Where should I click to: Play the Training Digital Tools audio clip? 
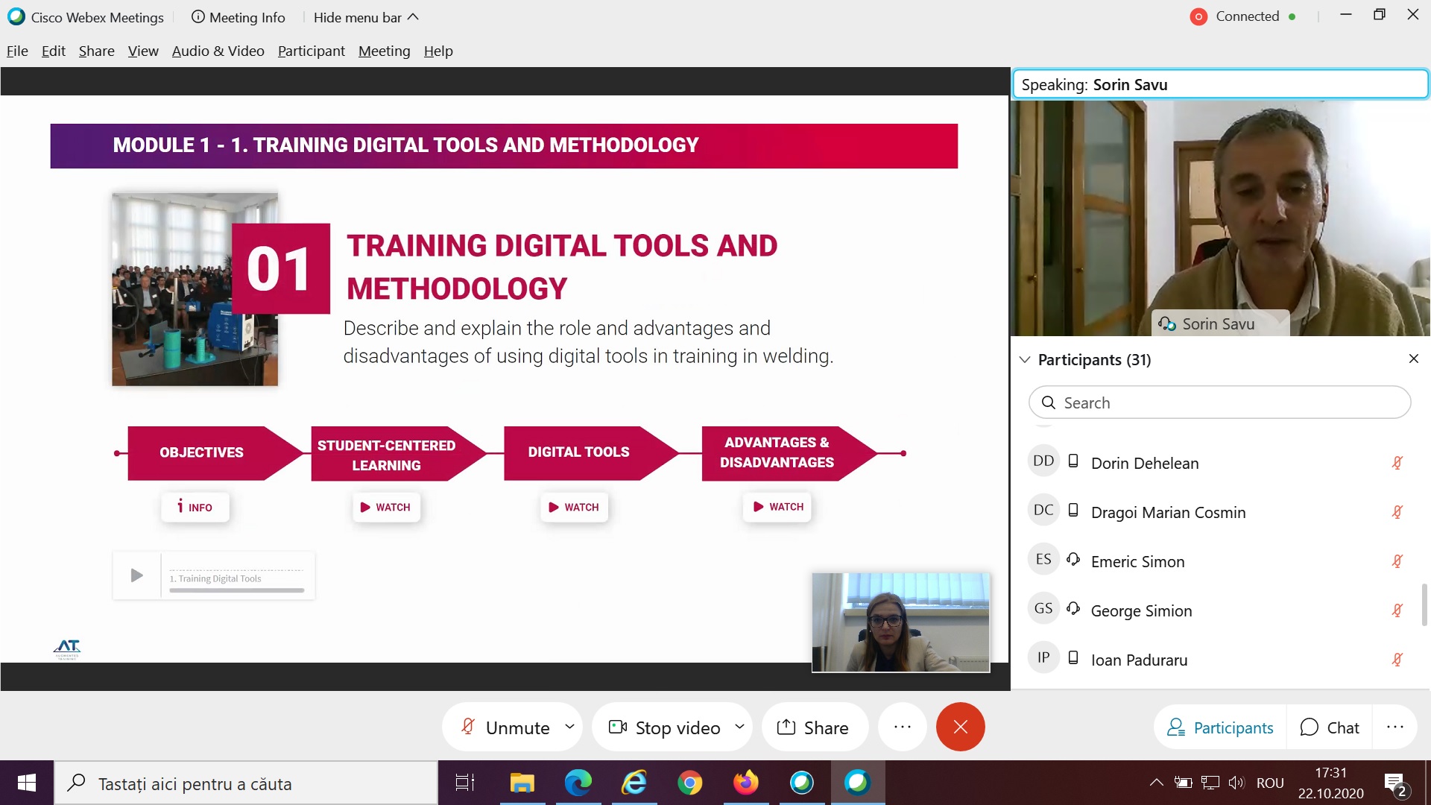point(136,575)
